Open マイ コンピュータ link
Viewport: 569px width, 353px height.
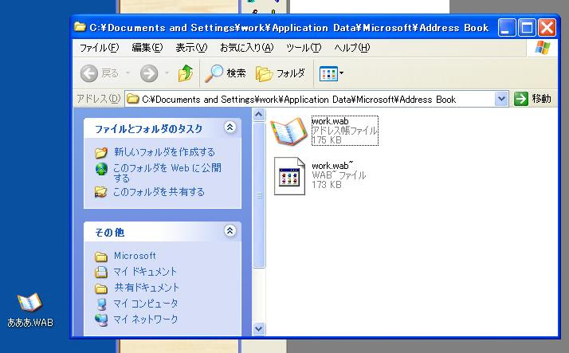[x=146, y=304]
